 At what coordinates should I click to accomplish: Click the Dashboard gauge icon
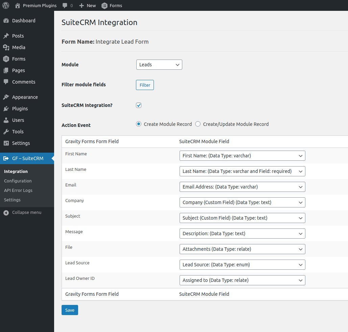coord(6,21)
